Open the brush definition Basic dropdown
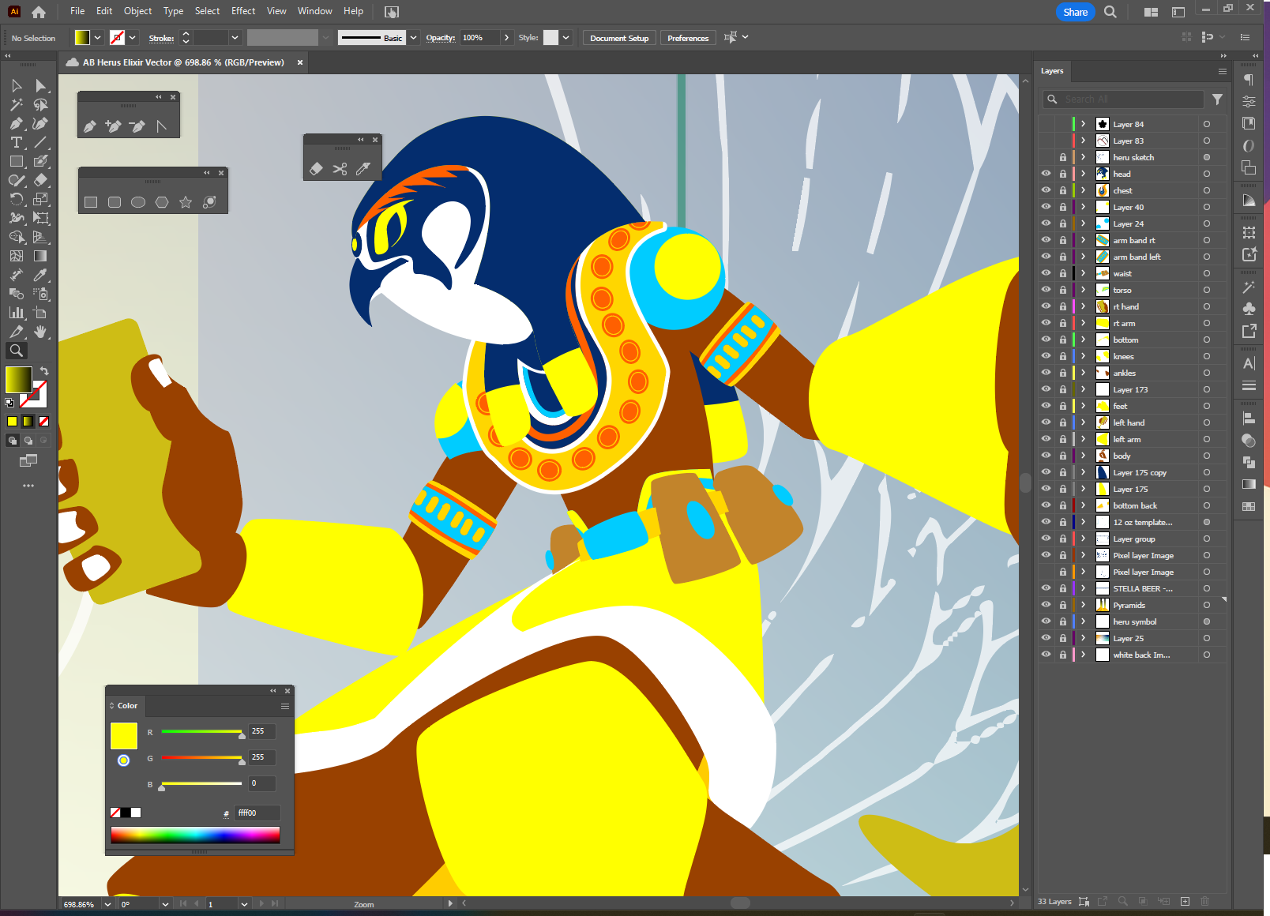The height and width of the screenshot is (916, 1270). tap(413, 38)
